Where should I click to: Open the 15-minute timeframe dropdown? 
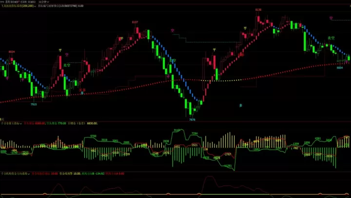coord(44,2)
